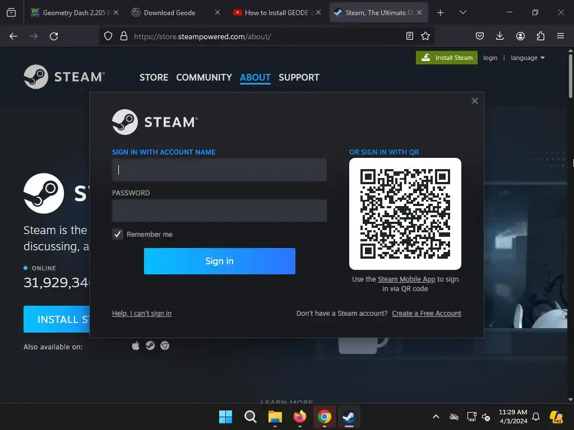Open notification bell in taskbar
The image size is (574, 430).
tap(536, 417)
